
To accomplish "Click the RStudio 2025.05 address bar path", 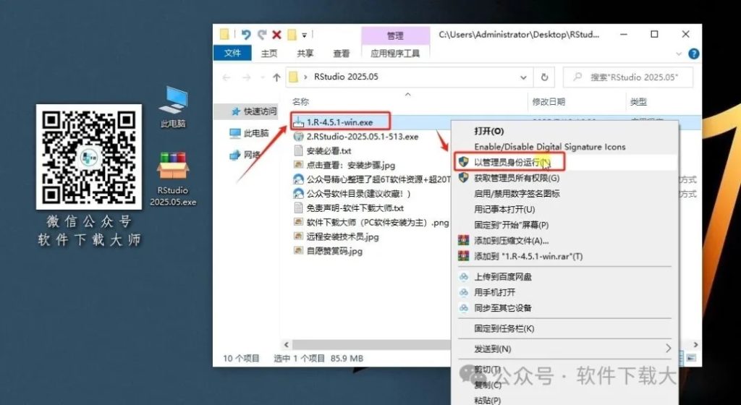I will (x=346, y=77).
